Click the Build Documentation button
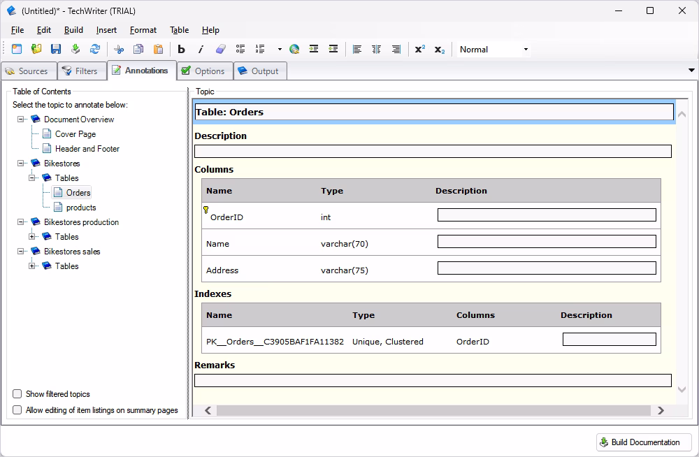Screen dimensions: 699x457 tap(644, 442)
